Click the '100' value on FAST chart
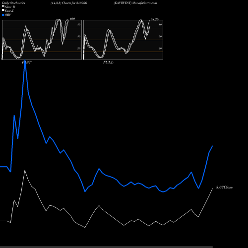The image size is (248, 248). [x=72, y=19]
